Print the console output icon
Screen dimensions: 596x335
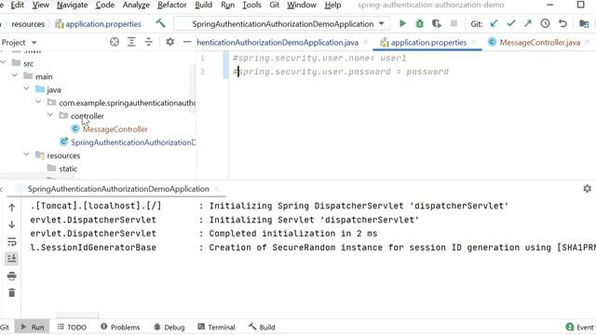(x=12, y=275)
